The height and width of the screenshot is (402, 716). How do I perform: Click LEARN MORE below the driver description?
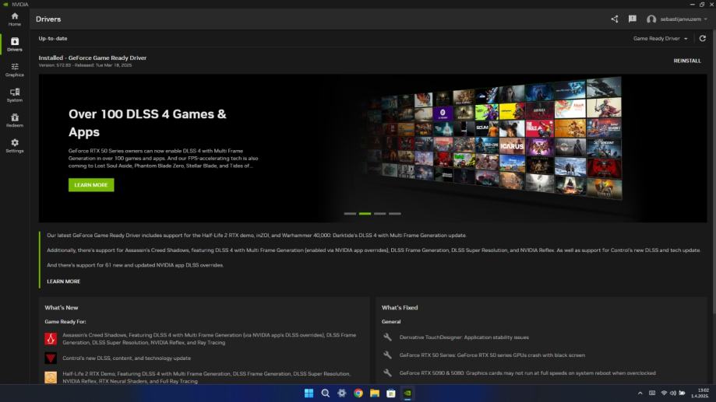(x=63, y=281)
